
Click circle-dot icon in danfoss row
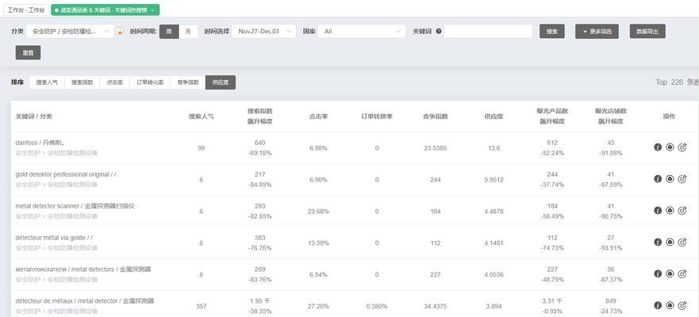(x=670, y=147)
